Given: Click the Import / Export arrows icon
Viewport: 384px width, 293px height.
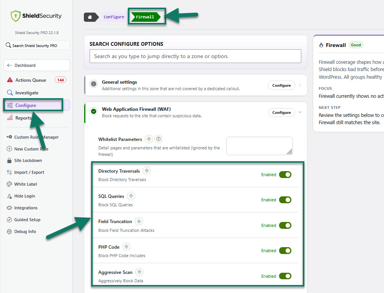Looking at the screenshot, I should 9,172.
